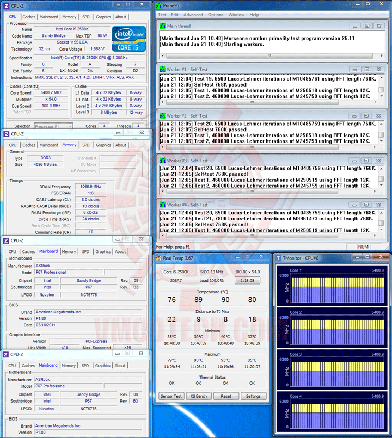The image size is (392, 438).
Task: Click the Intel Core i5 logo badge
Action: 129,39
